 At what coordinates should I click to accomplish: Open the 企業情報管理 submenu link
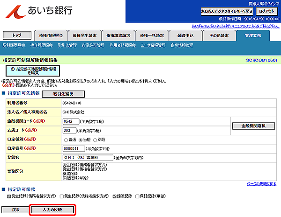pyautogui.click(x=182, y=45)
